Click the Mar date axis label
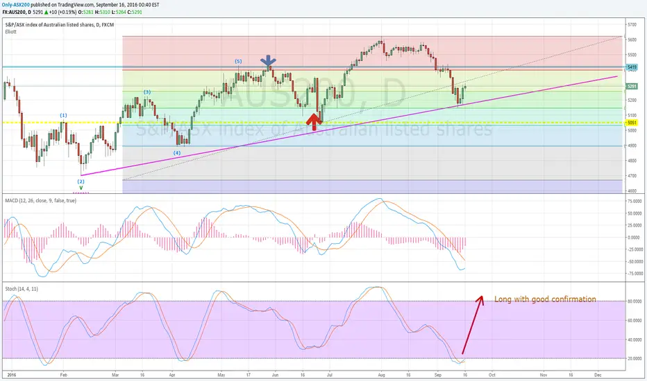The width and height of the screenshot is (647, 381). [115, 375]
